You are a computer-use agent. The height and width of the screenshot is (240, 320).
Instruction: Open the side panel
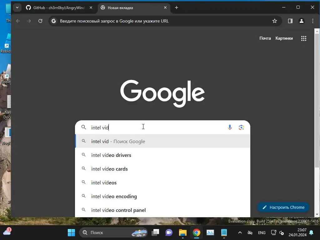click(290, 21)
